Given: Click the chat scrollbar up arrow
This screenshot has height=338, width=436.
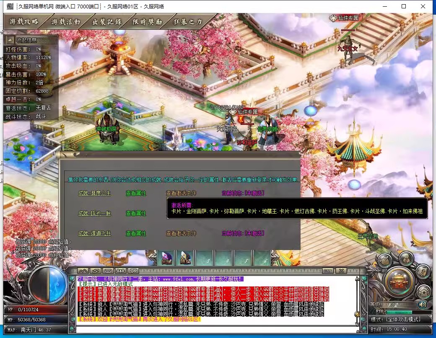Looking at the screenshot, I should (357, 279).
